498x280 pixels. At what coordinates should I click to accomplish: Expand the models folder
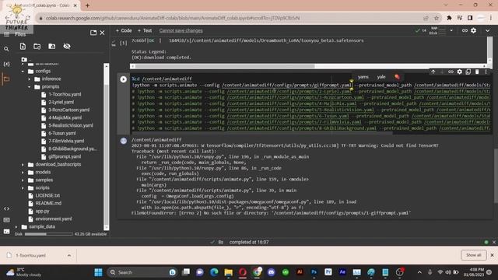[23, 173]
